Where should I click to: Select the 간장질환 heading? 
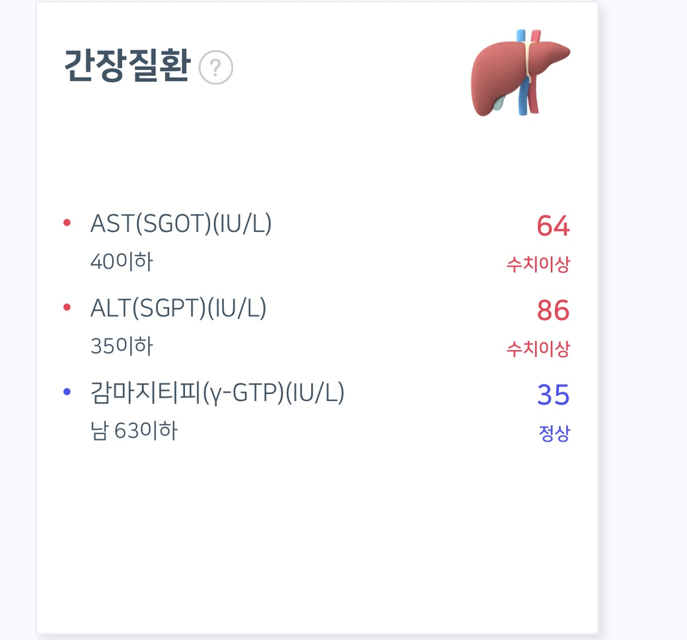[x=127, y=67]
